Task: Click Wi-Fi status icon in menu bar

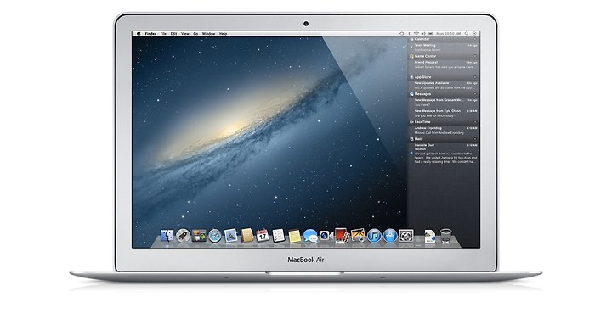Action: pos(416,34)
